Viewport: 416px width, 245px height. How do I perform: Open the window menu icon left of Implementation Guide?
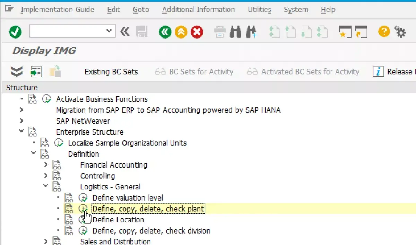(x=9, y=9)
